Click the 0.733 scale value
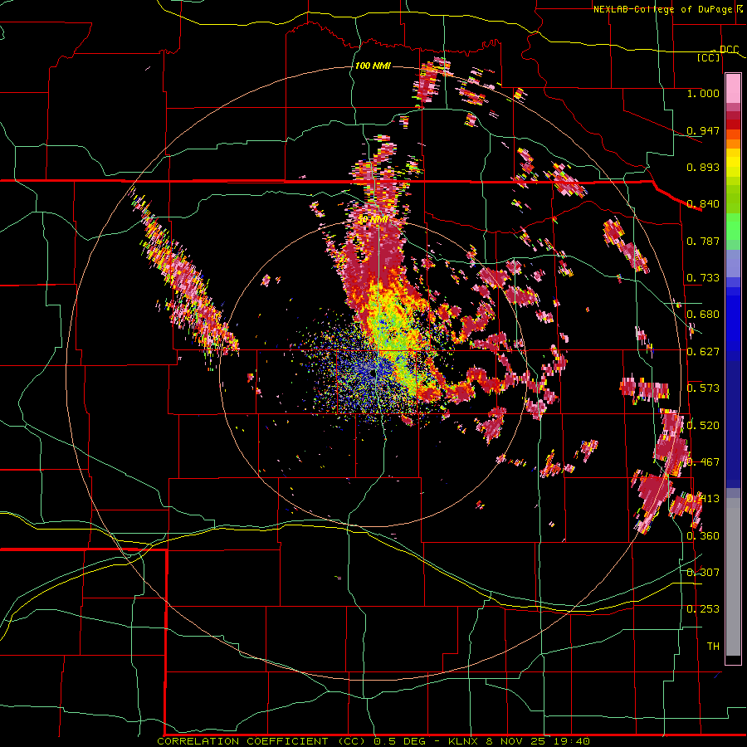This screenshot has height=747, width=747. 703,278
